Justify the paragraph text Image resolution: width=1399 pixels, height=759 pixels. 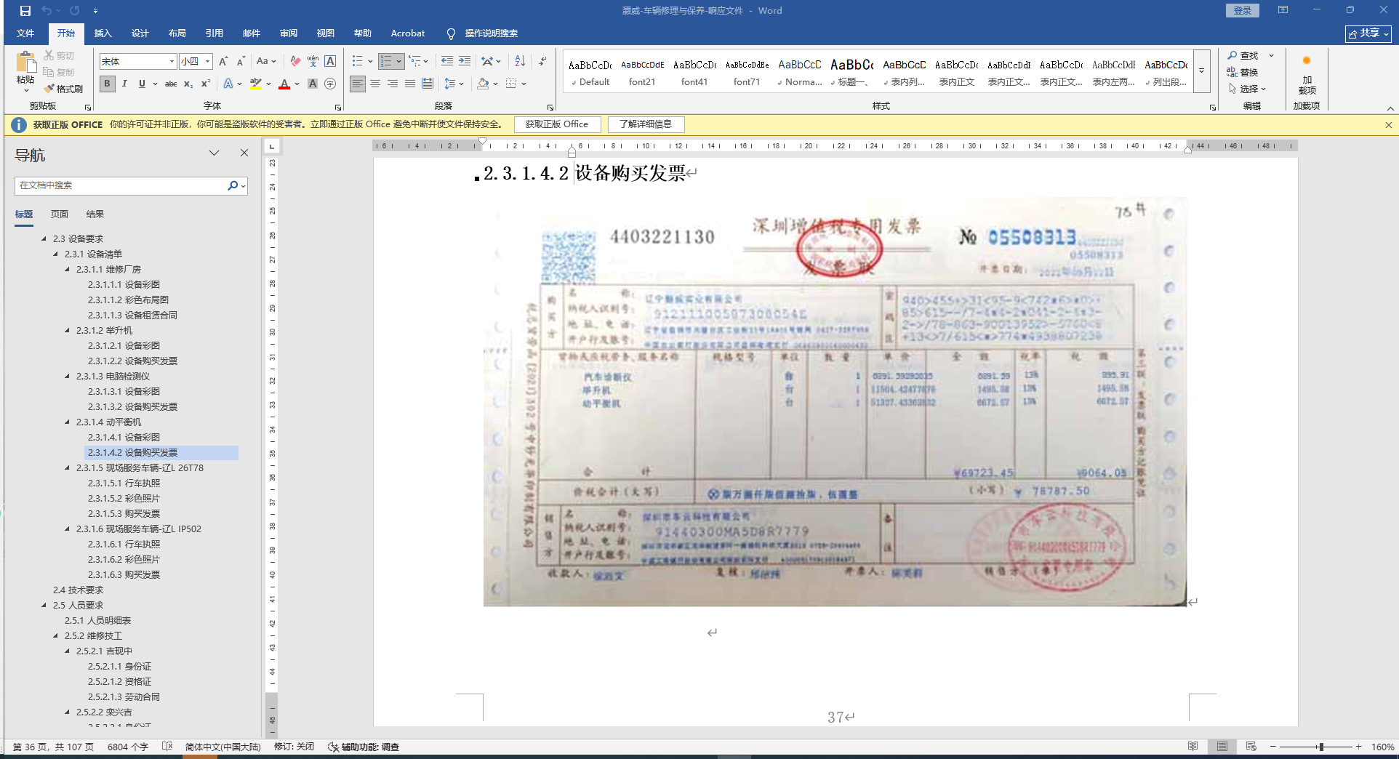[410, 84]
